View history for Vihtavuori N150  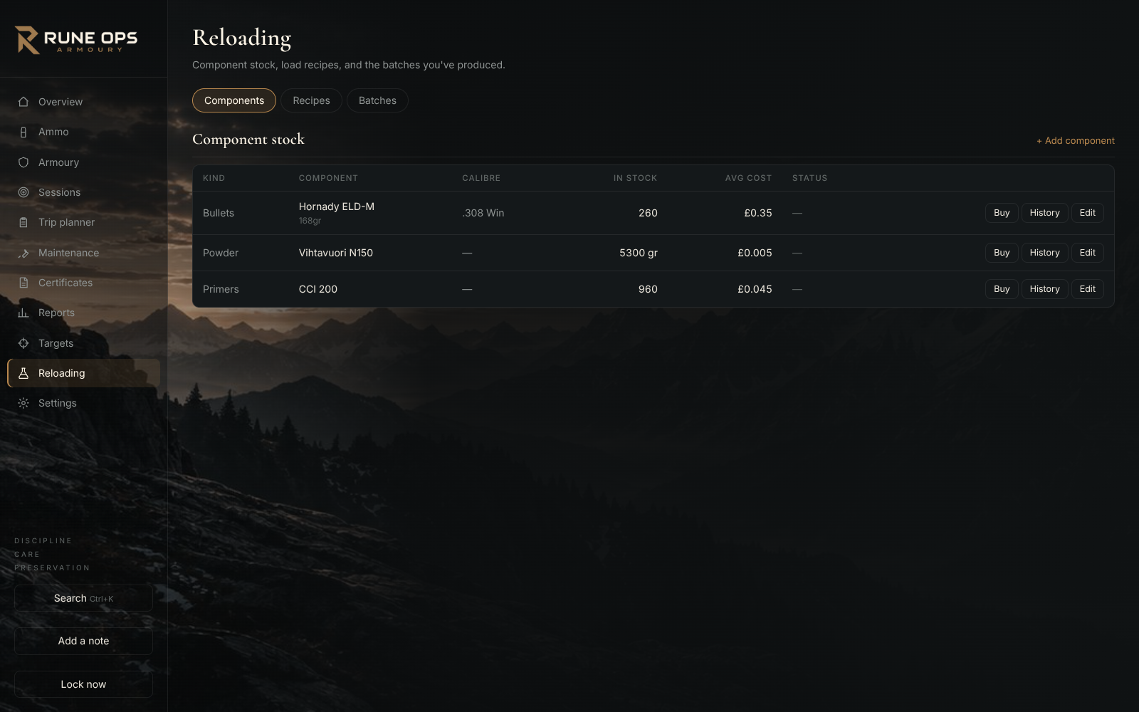(1044, 253)
